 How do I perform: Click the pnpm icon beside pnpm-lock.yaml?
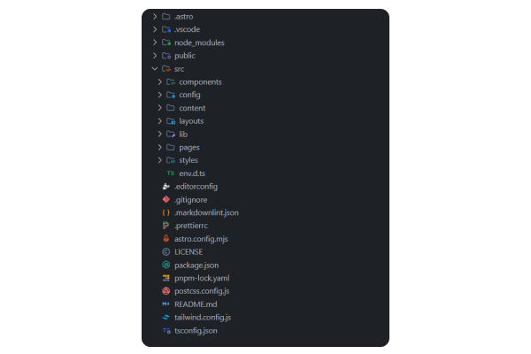tap(165, 278)
